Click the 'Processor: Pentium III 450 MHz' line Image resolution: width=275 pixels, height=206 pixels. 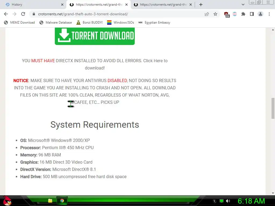tap(57, 148)
